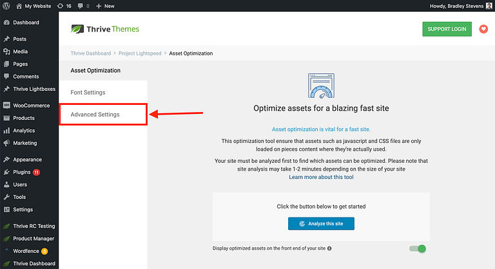The image size is (495, 269).
Task: Open the My Website home icon
Action: [19, 6]
